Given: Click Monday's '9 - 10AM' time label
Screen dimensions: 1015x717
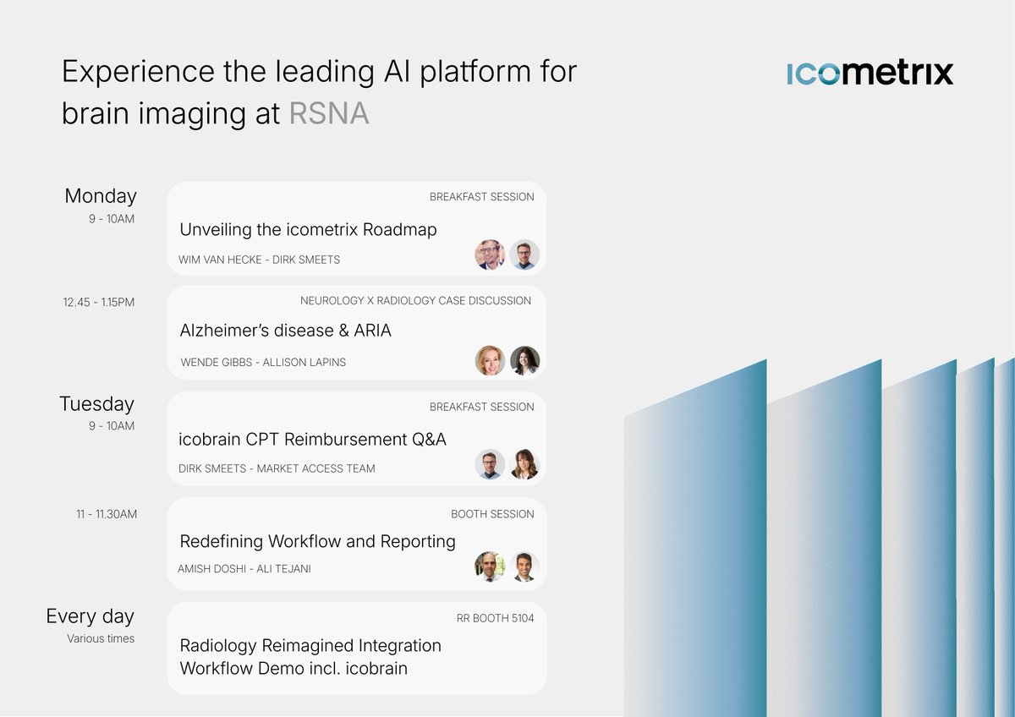Looking at the screenshot, I should pyautogui.click(x=111, y=219).
